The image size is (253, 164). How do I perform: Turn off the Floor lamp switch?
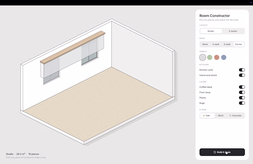click(242, 92)
